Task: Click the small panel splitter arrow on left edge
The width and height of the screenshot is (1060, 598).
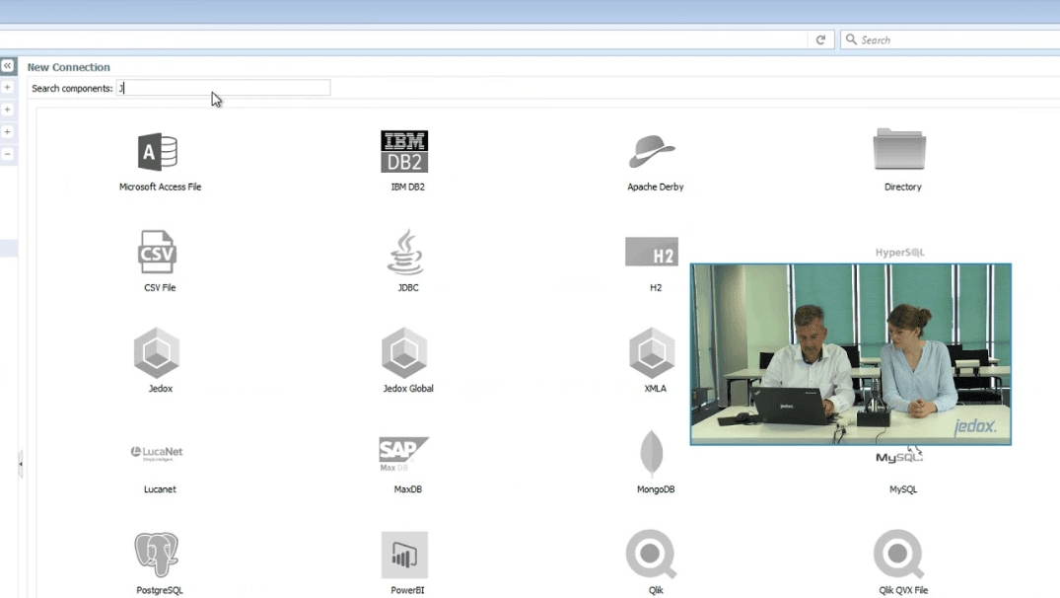Action: tap(21, 464)
